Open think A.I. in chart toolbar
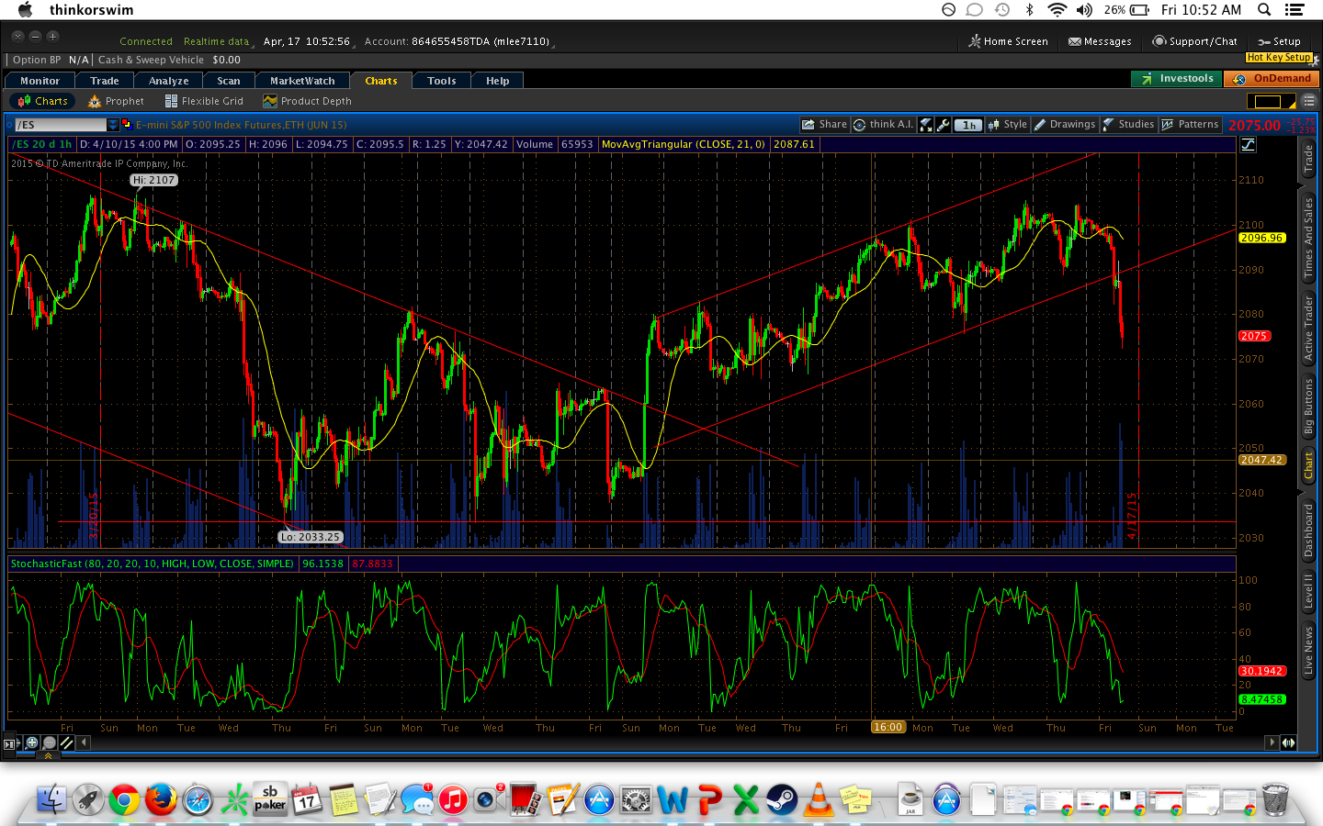1323x826 pixels. [x=883, y=125]
